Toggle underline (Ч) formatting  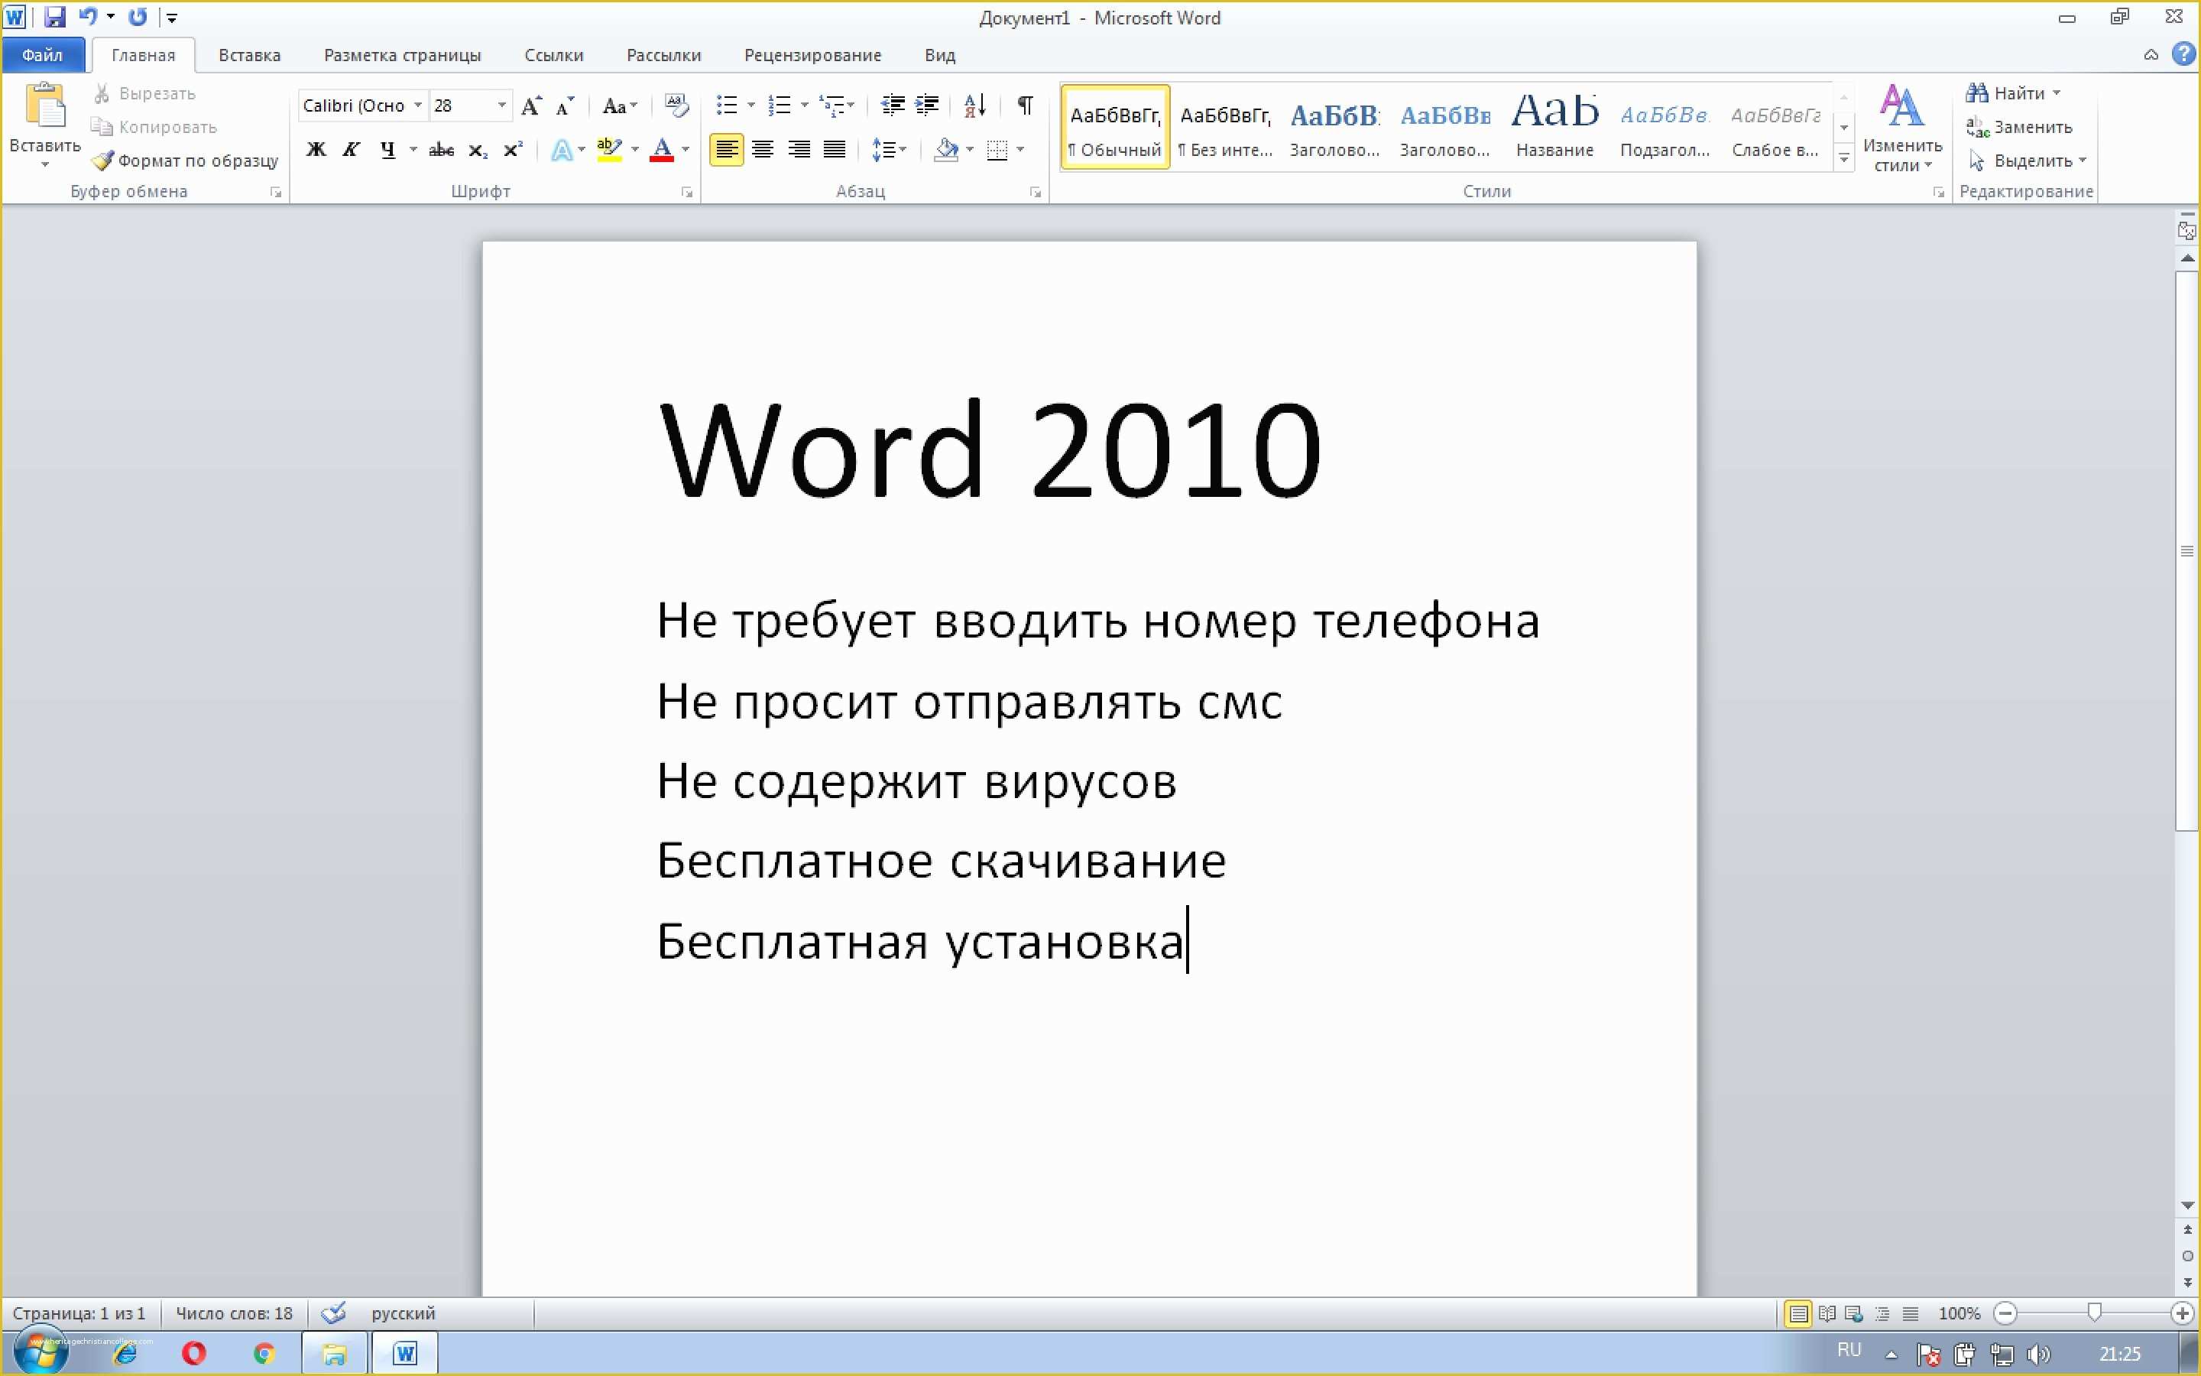[x=388, y=149]
